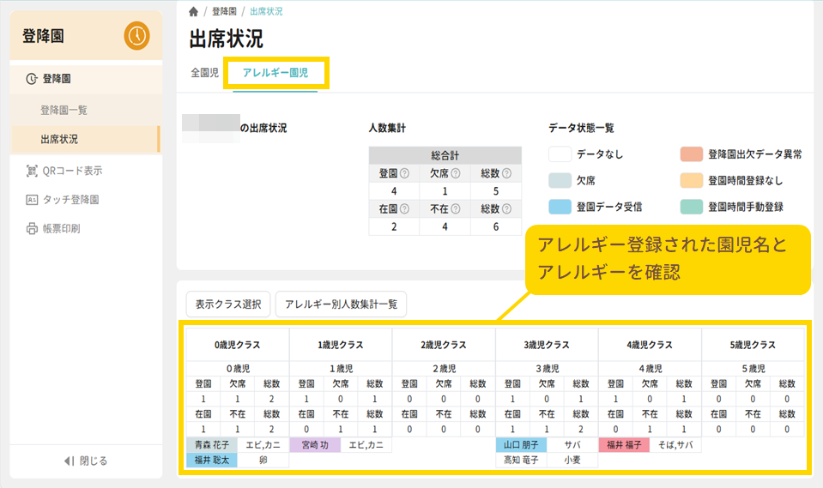Click help icon next to 登園 in 人数集計

405,173
